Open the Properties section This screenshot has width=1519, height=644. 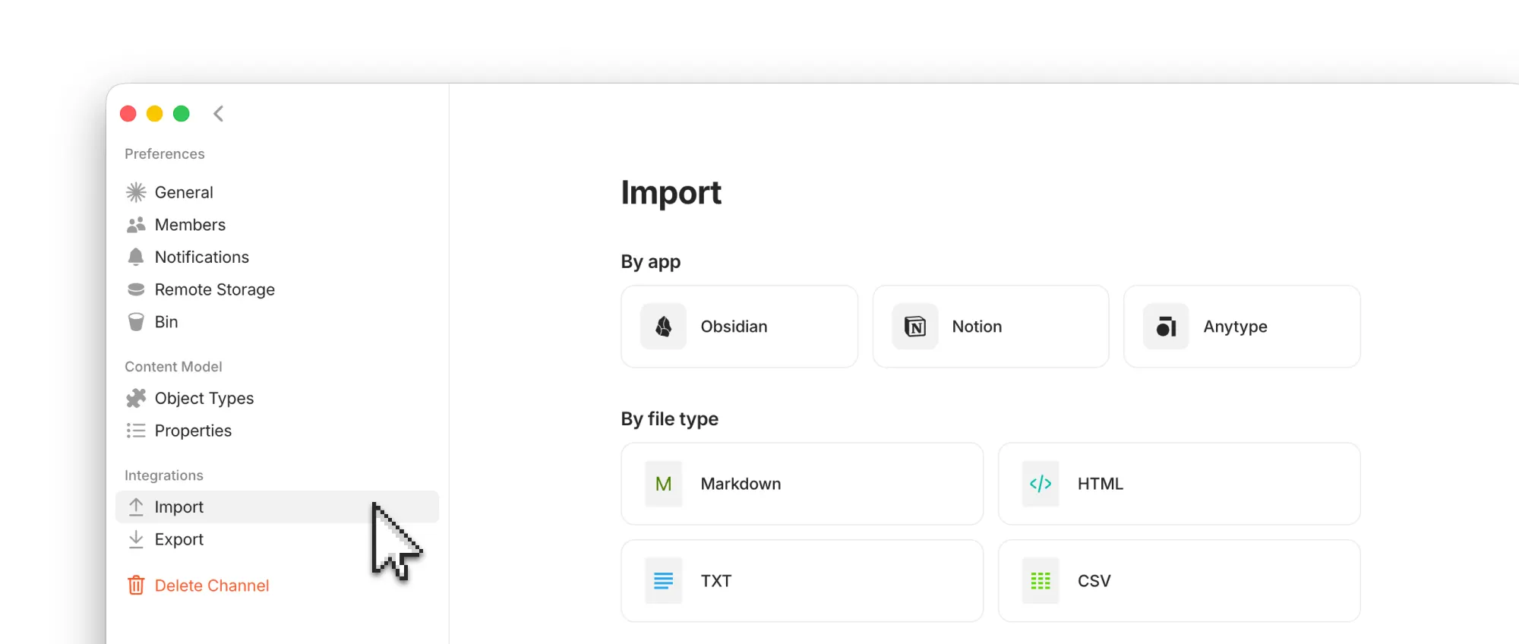click(277, 431)
